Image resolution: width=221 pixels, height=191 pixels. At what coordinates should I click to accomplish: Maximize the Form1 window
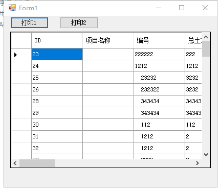(x=182, y=8)
